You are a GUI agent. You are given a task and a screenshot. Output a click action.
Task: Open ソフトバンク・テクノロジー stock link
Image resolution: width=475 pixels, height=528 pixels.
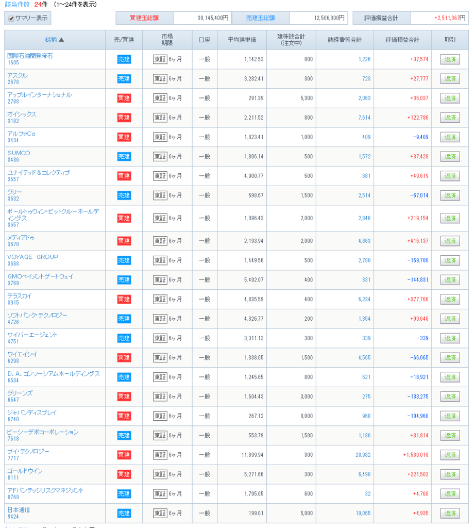37,315
